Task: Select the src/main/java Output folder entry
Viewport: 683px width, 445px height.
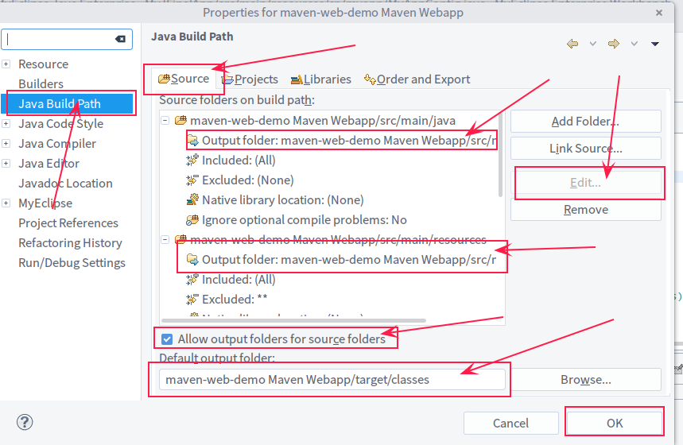Action: pyautogui.click(x=342, y=140)
